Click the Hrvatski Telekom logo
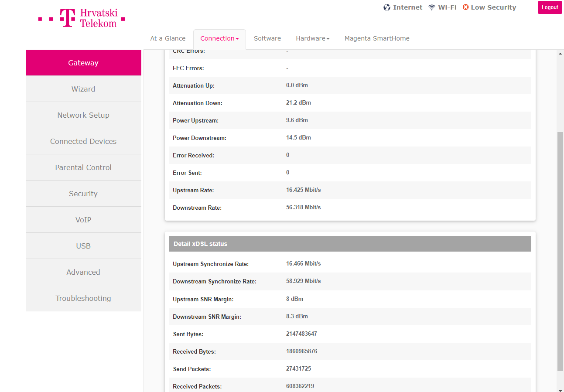 (82, 18)
